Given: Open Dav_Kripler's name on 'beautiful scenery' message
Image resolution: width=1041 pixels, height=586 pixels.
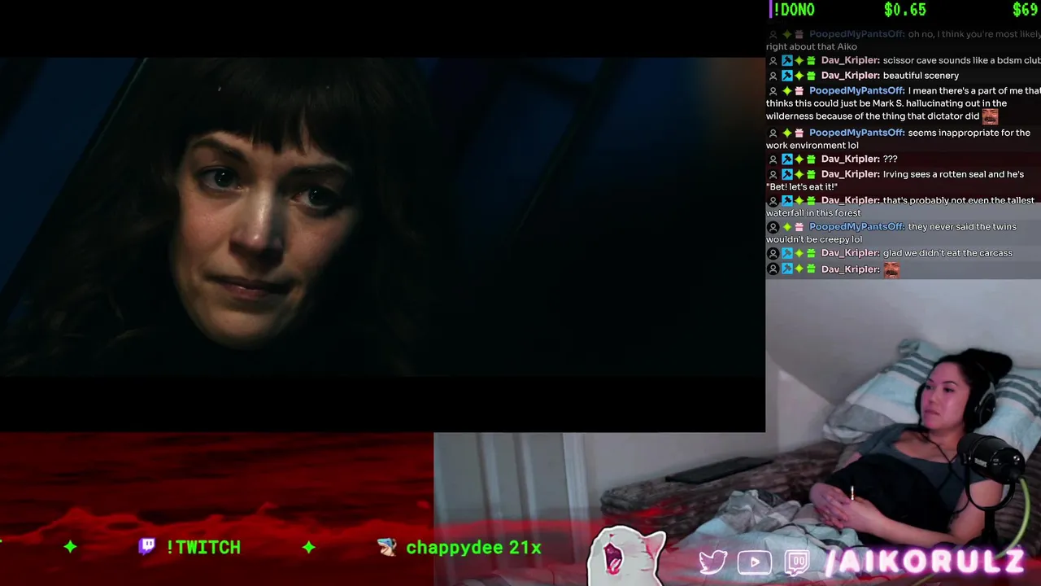Looking at the screenshot, I should (x=850, y=76).
